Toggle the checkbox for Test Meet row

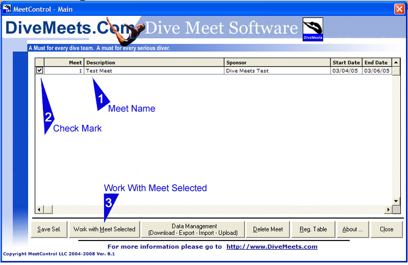click(40, 70)
